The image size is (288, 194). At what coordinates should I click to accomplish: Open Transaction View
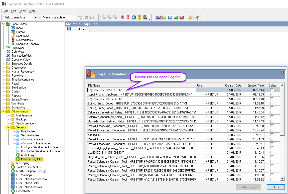tap(22, 56)
